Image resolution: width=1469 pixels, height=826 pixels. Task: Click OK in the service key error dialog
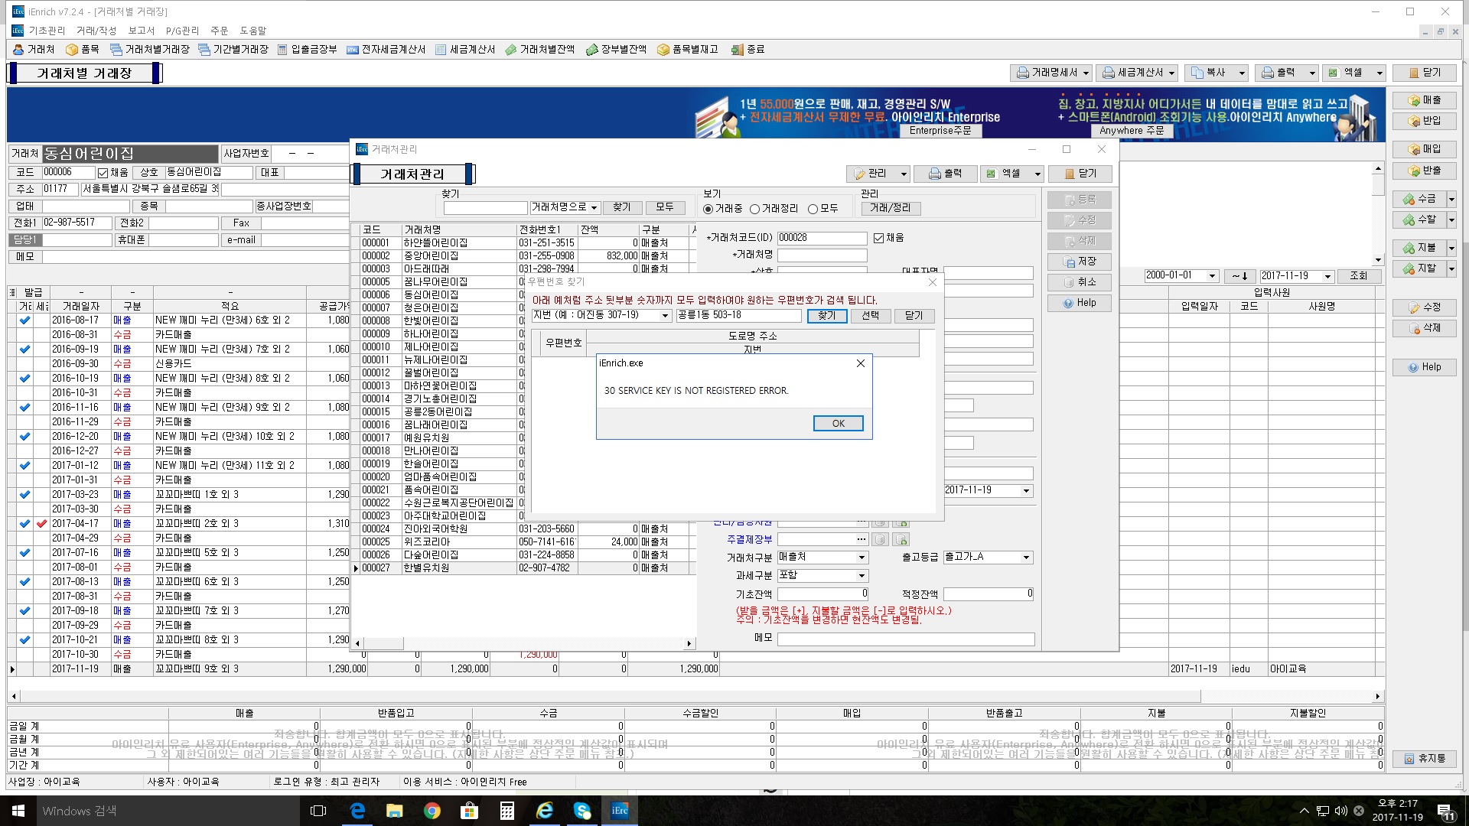point(838,423)
